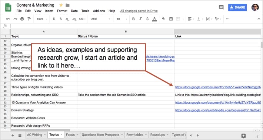Redo the last action
Screen dimensions: 263x140
pyautogui.click(x=15, y=19)
